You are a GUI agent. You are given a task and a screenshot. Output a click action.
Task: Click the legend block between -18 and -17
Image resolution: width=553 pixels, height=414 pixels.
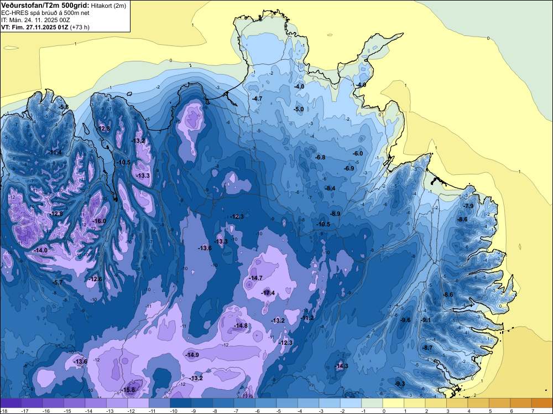pos(11,403)
